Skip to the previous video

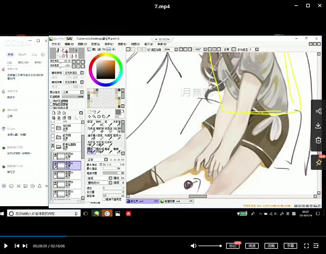pyautogui.click(x=17, y=246)
